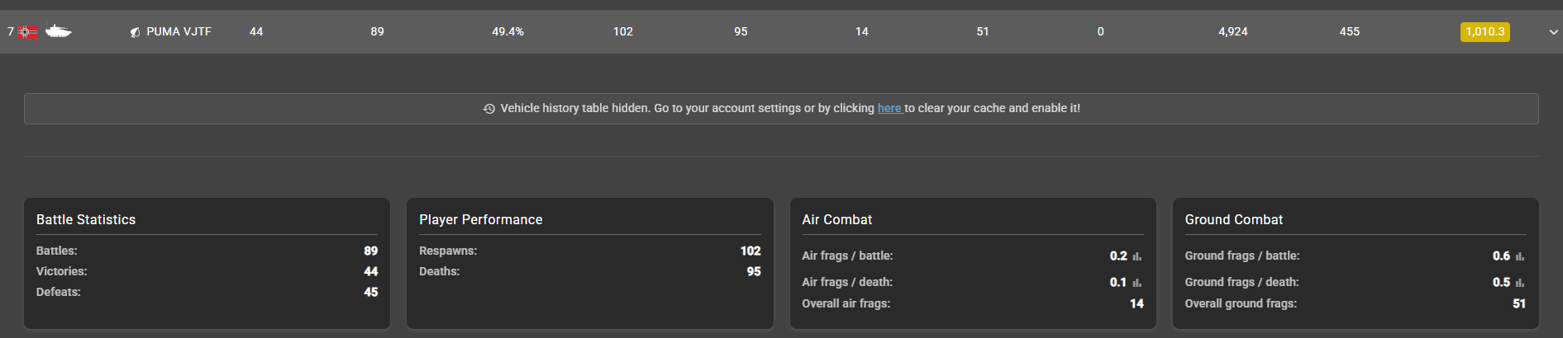Click the PUMA VJTF vehicle name
Viewport: 1563px width, 338px height.
click(x=179, y=31)
